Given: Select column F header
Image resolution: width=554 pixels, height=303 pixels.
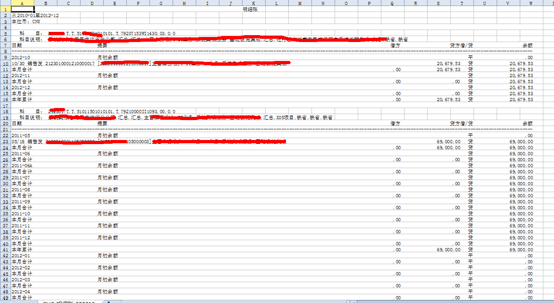Looking at the screenshot, I should coord(138,3).
